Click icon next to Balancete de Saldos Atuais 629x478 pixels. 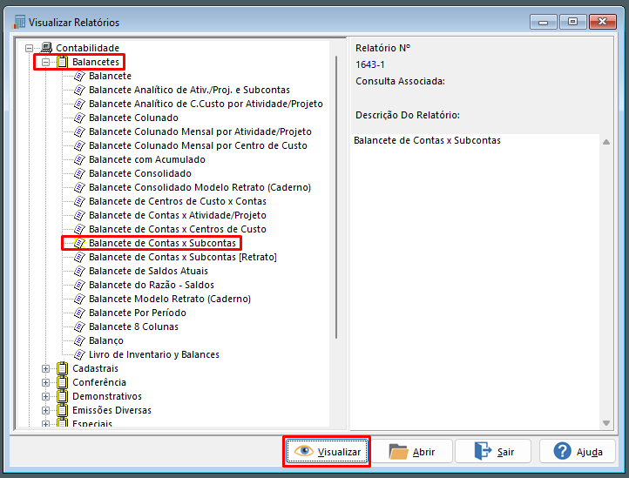coord(80,271)
